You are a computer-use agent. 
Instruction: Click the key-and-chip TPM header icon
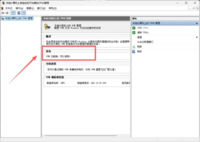[47, 27]
